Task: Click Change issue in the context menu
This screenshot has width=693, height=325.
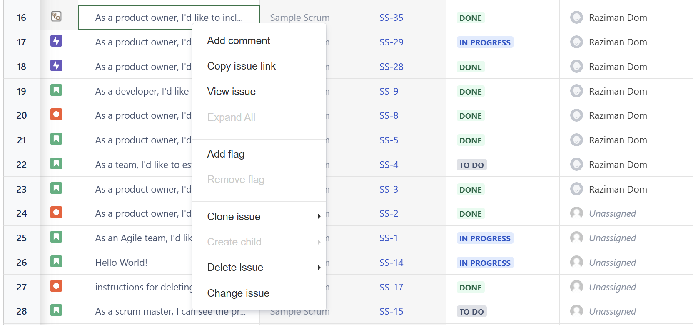Action: coord(238,293)
